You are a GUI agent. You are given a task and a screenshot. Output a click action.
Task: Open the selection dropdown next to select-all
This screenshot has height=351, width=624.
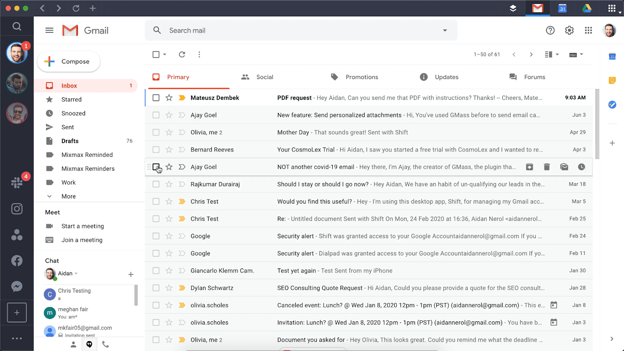(x=164, y=54)
